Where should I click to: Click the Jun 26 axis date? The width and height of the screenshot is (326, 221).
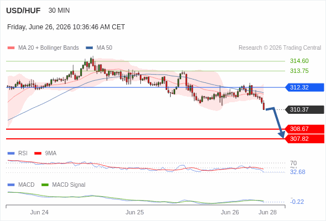(x=230, y=212)
